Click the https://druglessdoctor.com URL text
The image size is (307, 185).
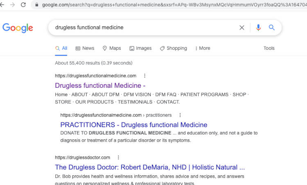(82, 158)
